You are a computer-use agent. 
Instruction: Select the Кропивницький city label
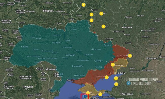[x=83, y=60]
